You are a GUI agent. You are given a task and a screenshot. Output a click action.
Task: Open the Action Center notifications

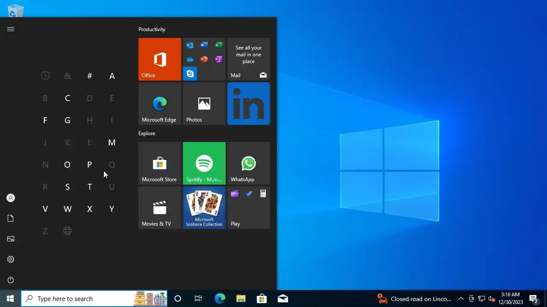533,298
